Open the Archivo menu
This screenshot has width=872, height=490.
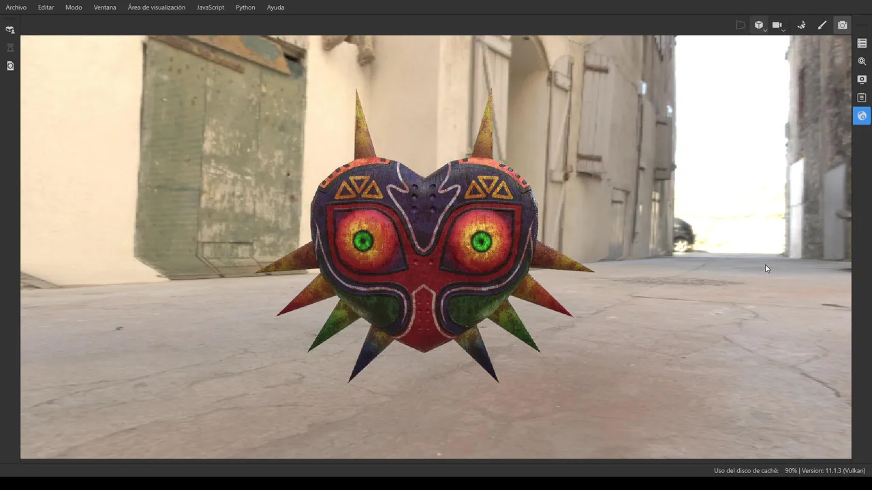point(16,7)
